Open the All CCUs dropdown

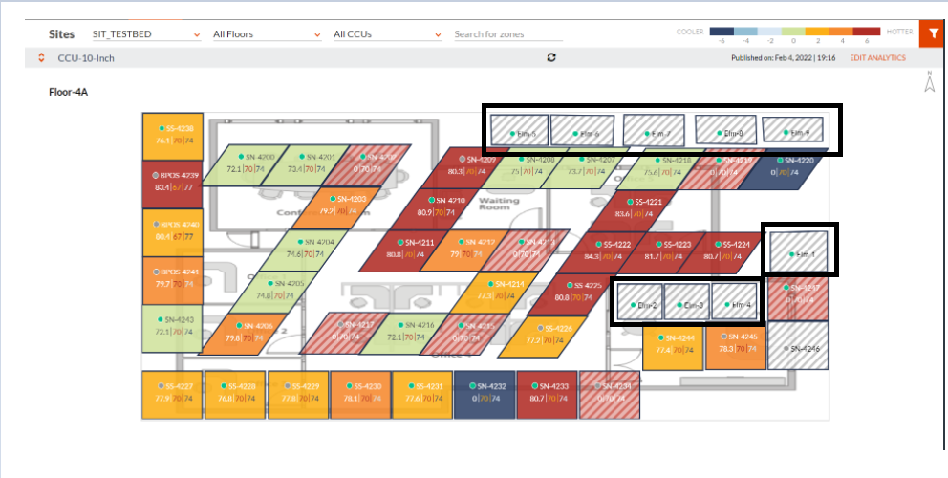tap(388, 34)
